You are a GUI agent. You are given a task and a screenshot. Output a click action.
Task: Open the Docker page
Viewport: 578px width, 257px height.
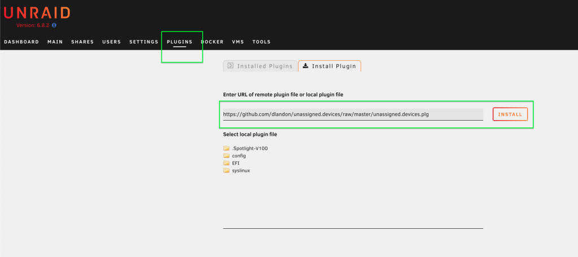[212, 42]
